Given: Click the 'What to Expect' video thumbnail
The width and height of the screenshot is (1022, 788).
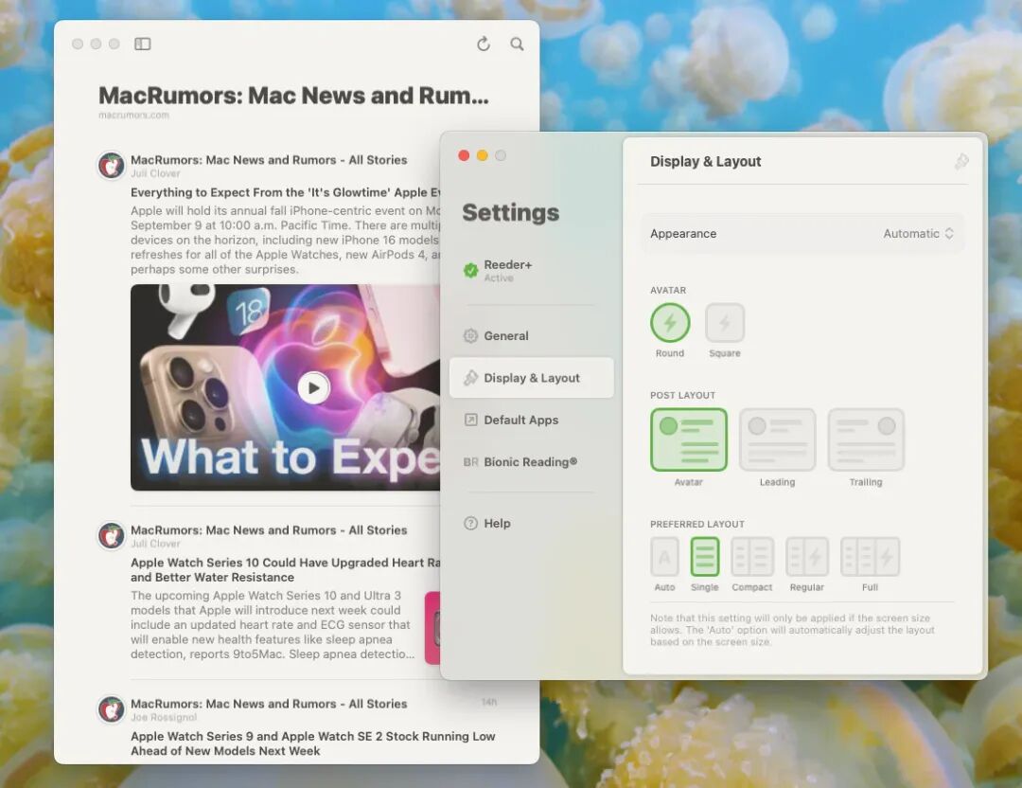Looking at the screenshot, I should click(286, 386).
